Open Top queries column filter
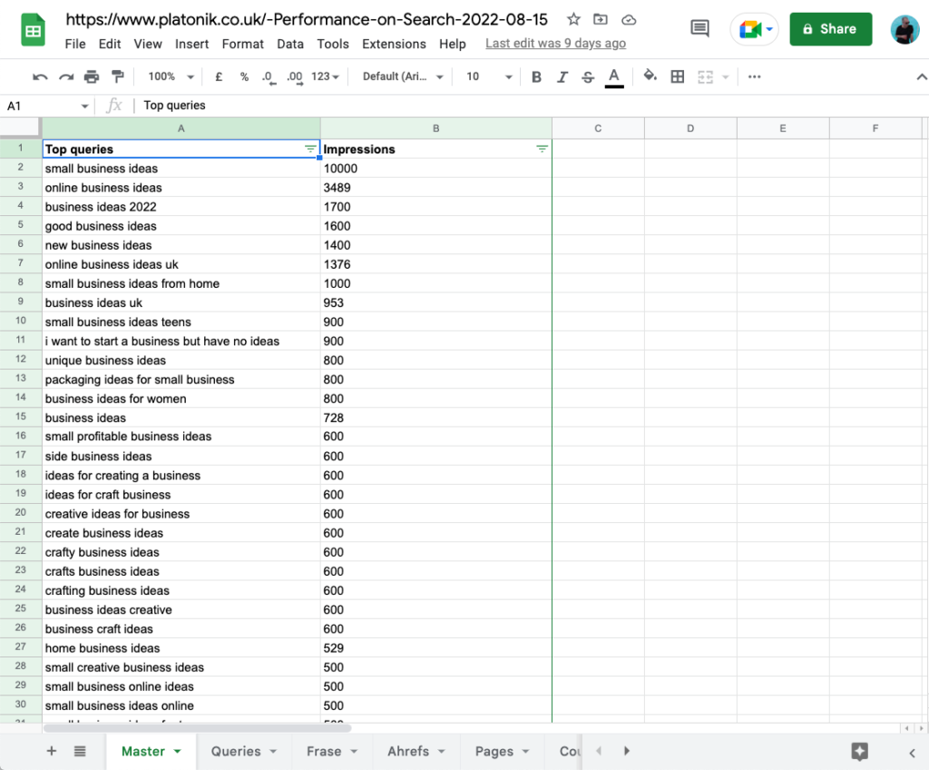Image resolution: width=929 pixels, height=770 pixels. pos(310,149)
